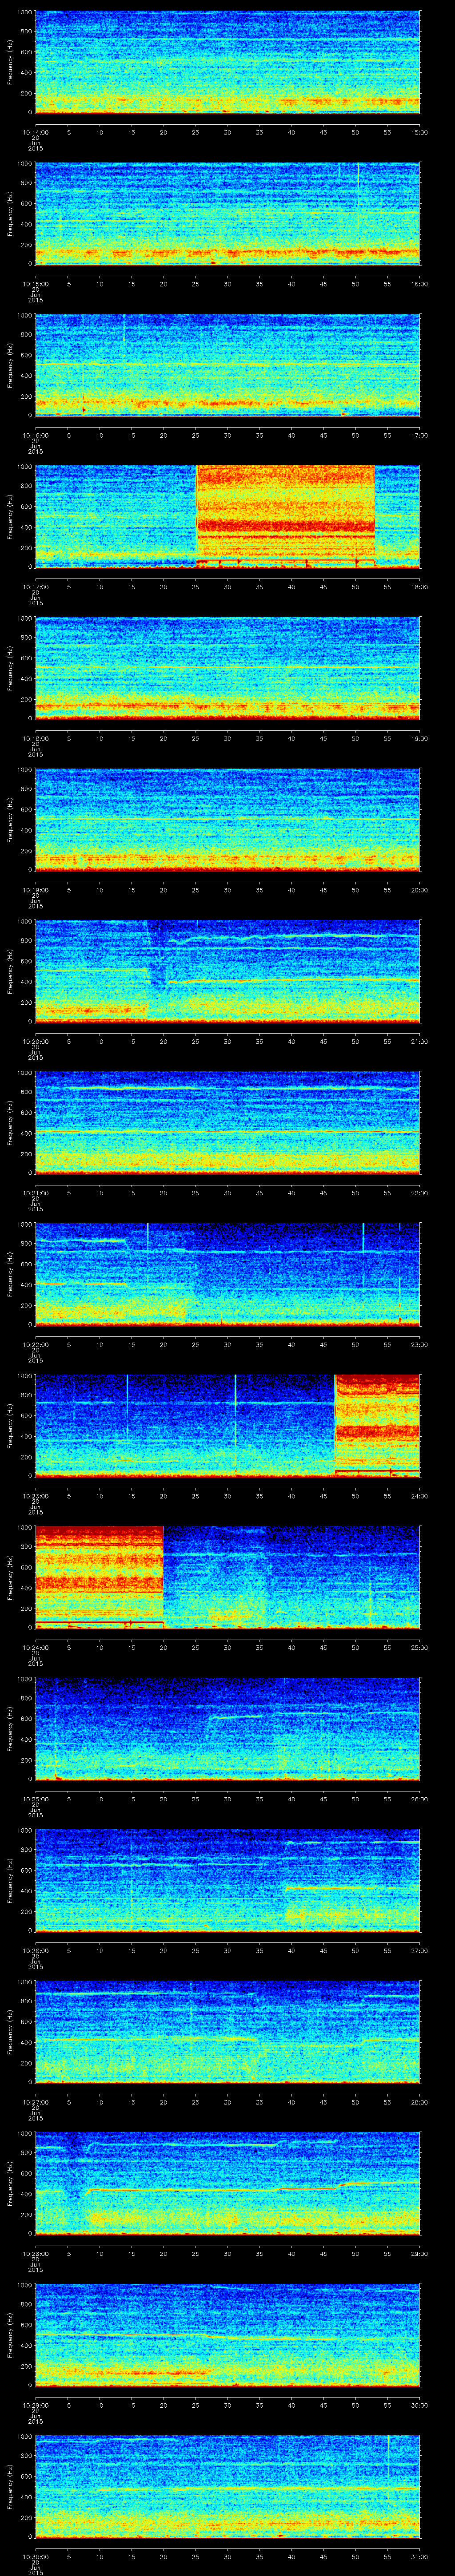This screenshot has height=2576, width=455.
Task: Click the spectrogram panel starting at 10:14:00
Action: [227, 62]
